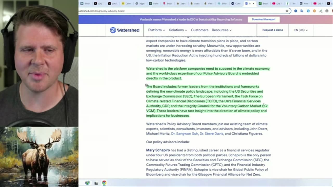The height and width of the screenshot is (187, 333).
Task: Switch to the Cultiv browser tab
Action: pyautogui.click(x=236, y=4)
